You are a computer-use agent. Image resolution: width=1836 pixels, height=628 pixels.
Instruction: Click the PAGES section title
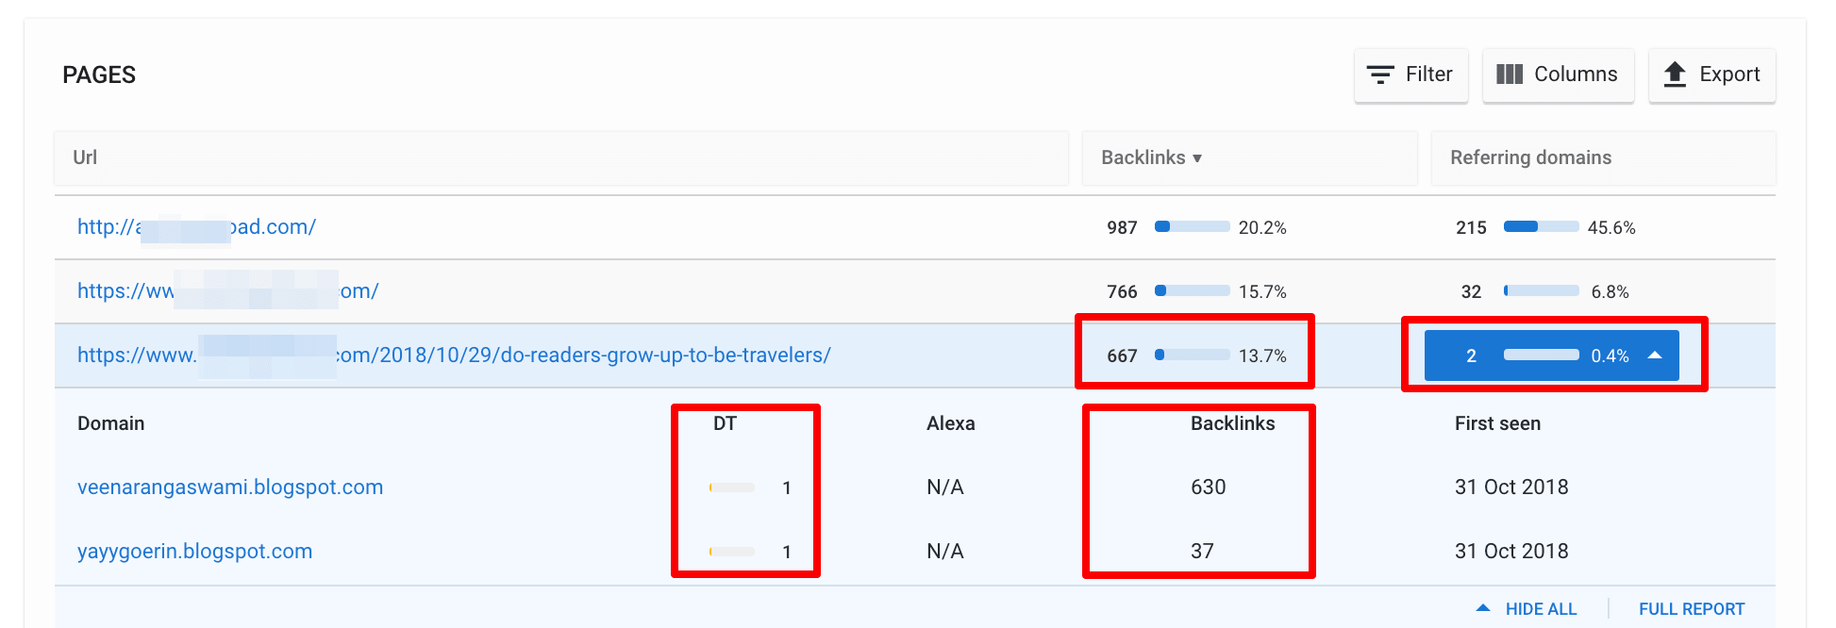(x=99, y=74)
